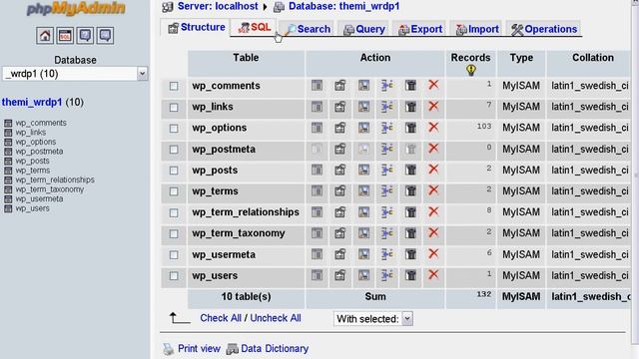Click the Uncheck All link
639x359 pixels.
click(276, 318)
